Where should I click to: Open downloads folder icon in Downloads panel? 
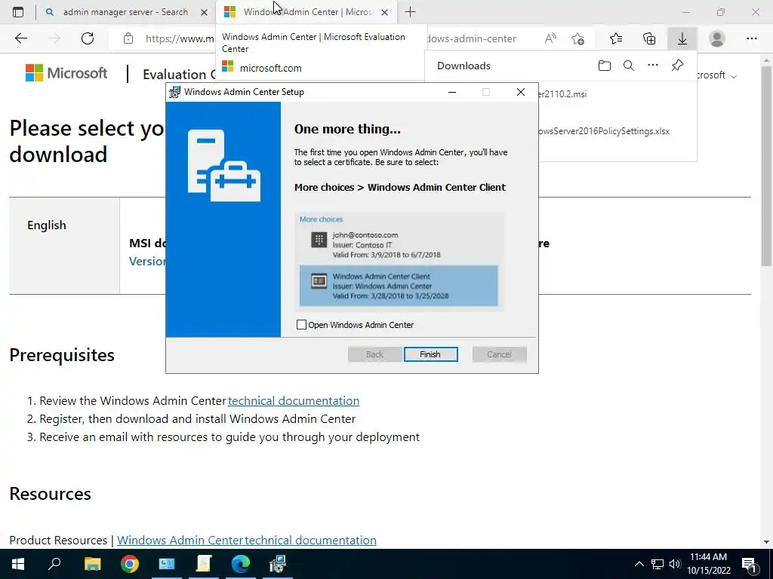coord(605,66)
